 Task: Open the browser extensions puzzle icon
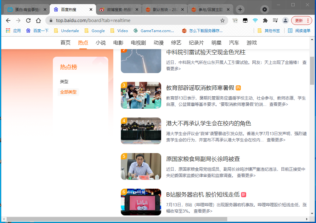[x=265, y=20]
